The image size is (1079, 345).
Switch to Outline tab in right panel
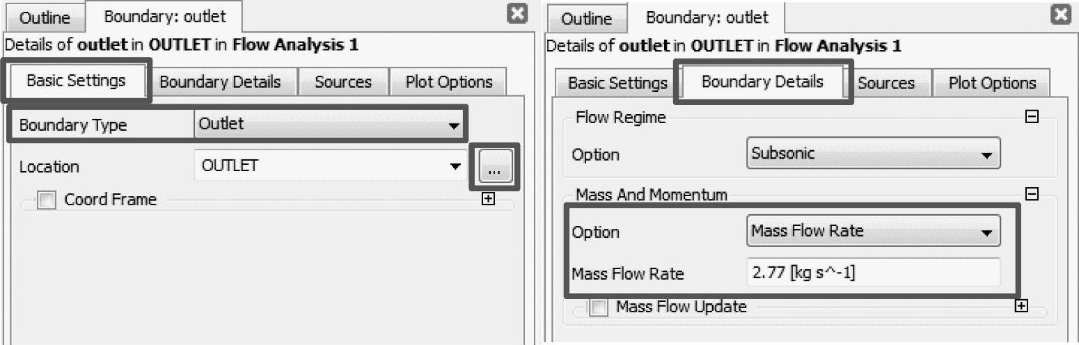point(586,19)
